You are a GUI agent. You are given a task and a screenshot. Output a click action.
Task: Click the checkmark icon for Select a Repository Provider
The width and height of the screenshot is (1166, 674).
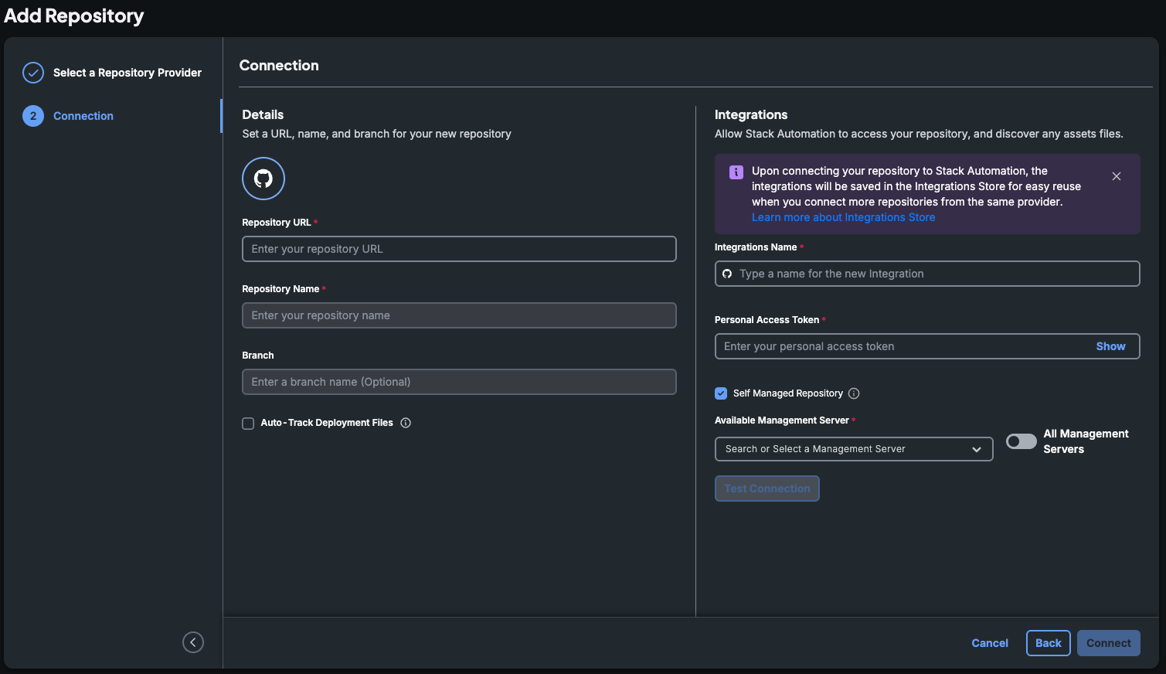33,73
